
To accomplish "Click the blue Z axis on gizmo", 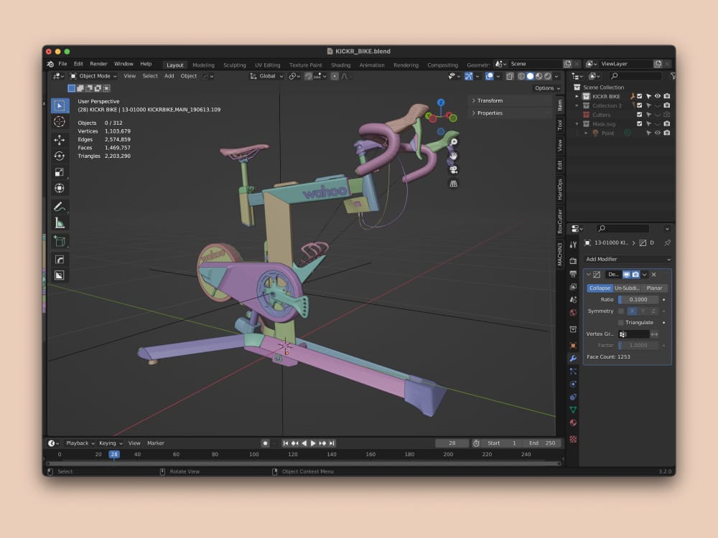I will pos(441,103).
